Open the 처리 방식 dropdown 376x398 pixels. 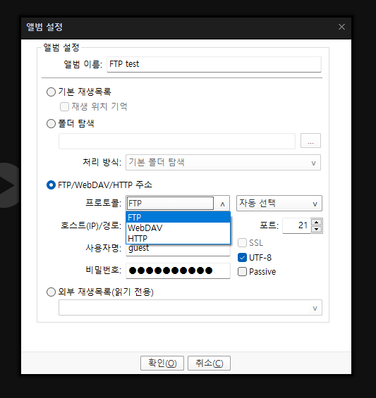[223, 163]
